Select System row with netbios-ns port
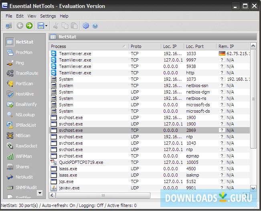The height and width of the screenshot is (211, 261). coord(150,98)
